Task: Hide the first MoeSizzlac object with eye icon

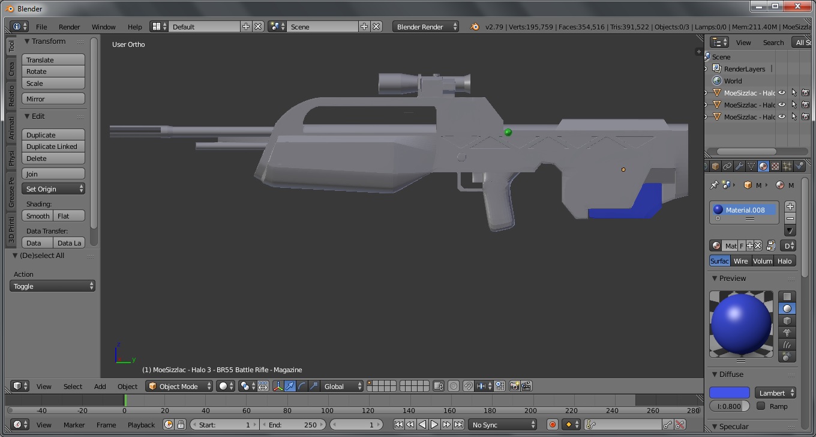Action: (x=782, y=93)
